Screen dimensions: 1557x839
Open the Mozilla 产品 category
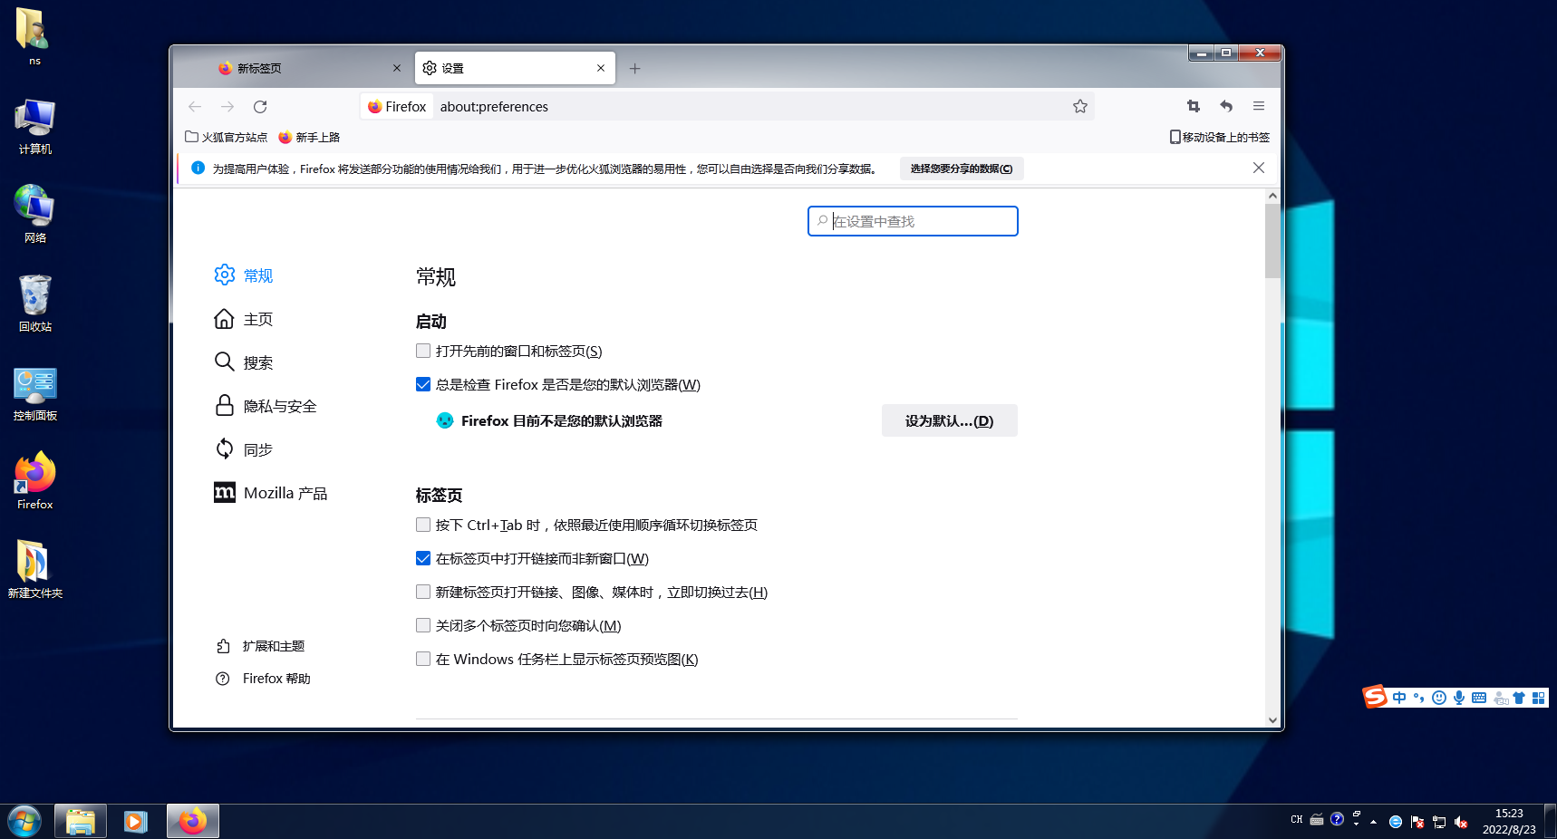[270, 493]
